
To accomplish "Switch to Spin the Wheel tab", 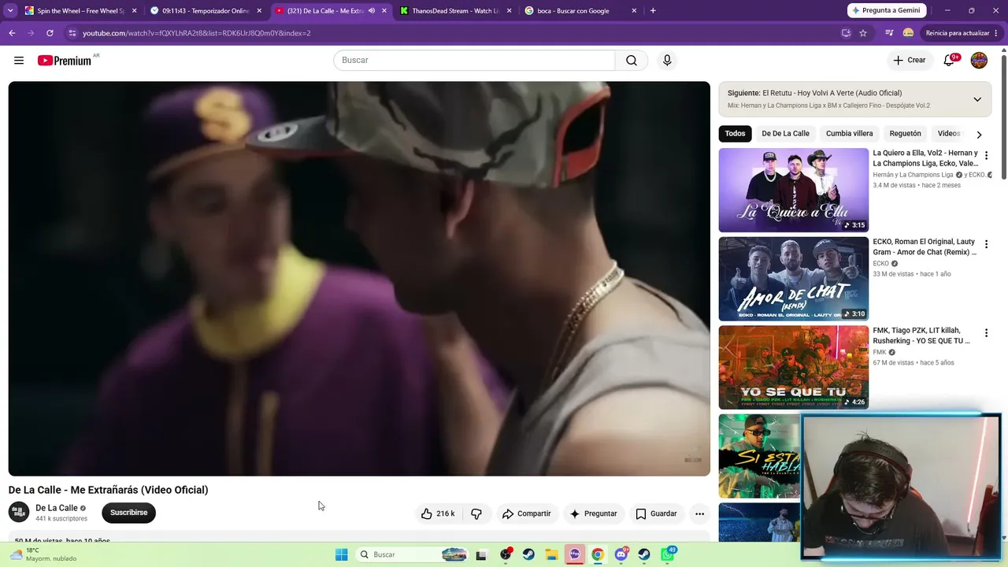I will click(80, 11).
